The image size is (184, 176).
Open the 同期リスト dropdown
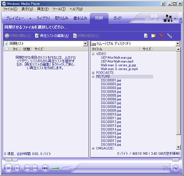86,44
